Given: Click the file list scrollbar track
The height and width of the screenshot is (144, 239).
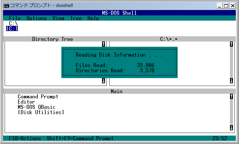Looking at the screenshot, I should [x=231, y=62].
